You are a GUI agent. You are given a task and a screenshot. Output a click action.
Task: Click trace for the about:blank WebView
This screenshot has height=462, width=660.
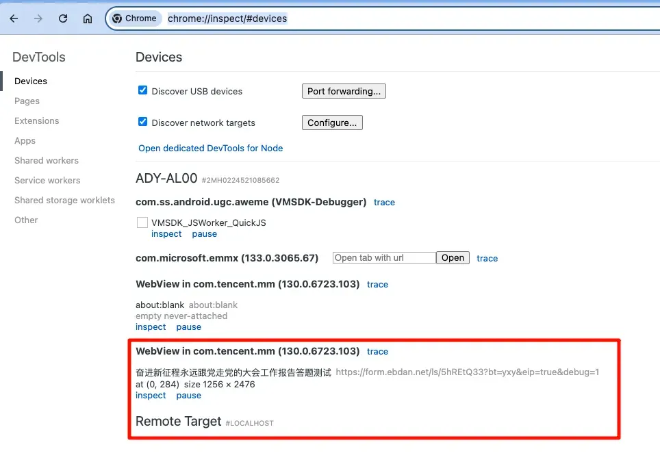pos(377,285)
